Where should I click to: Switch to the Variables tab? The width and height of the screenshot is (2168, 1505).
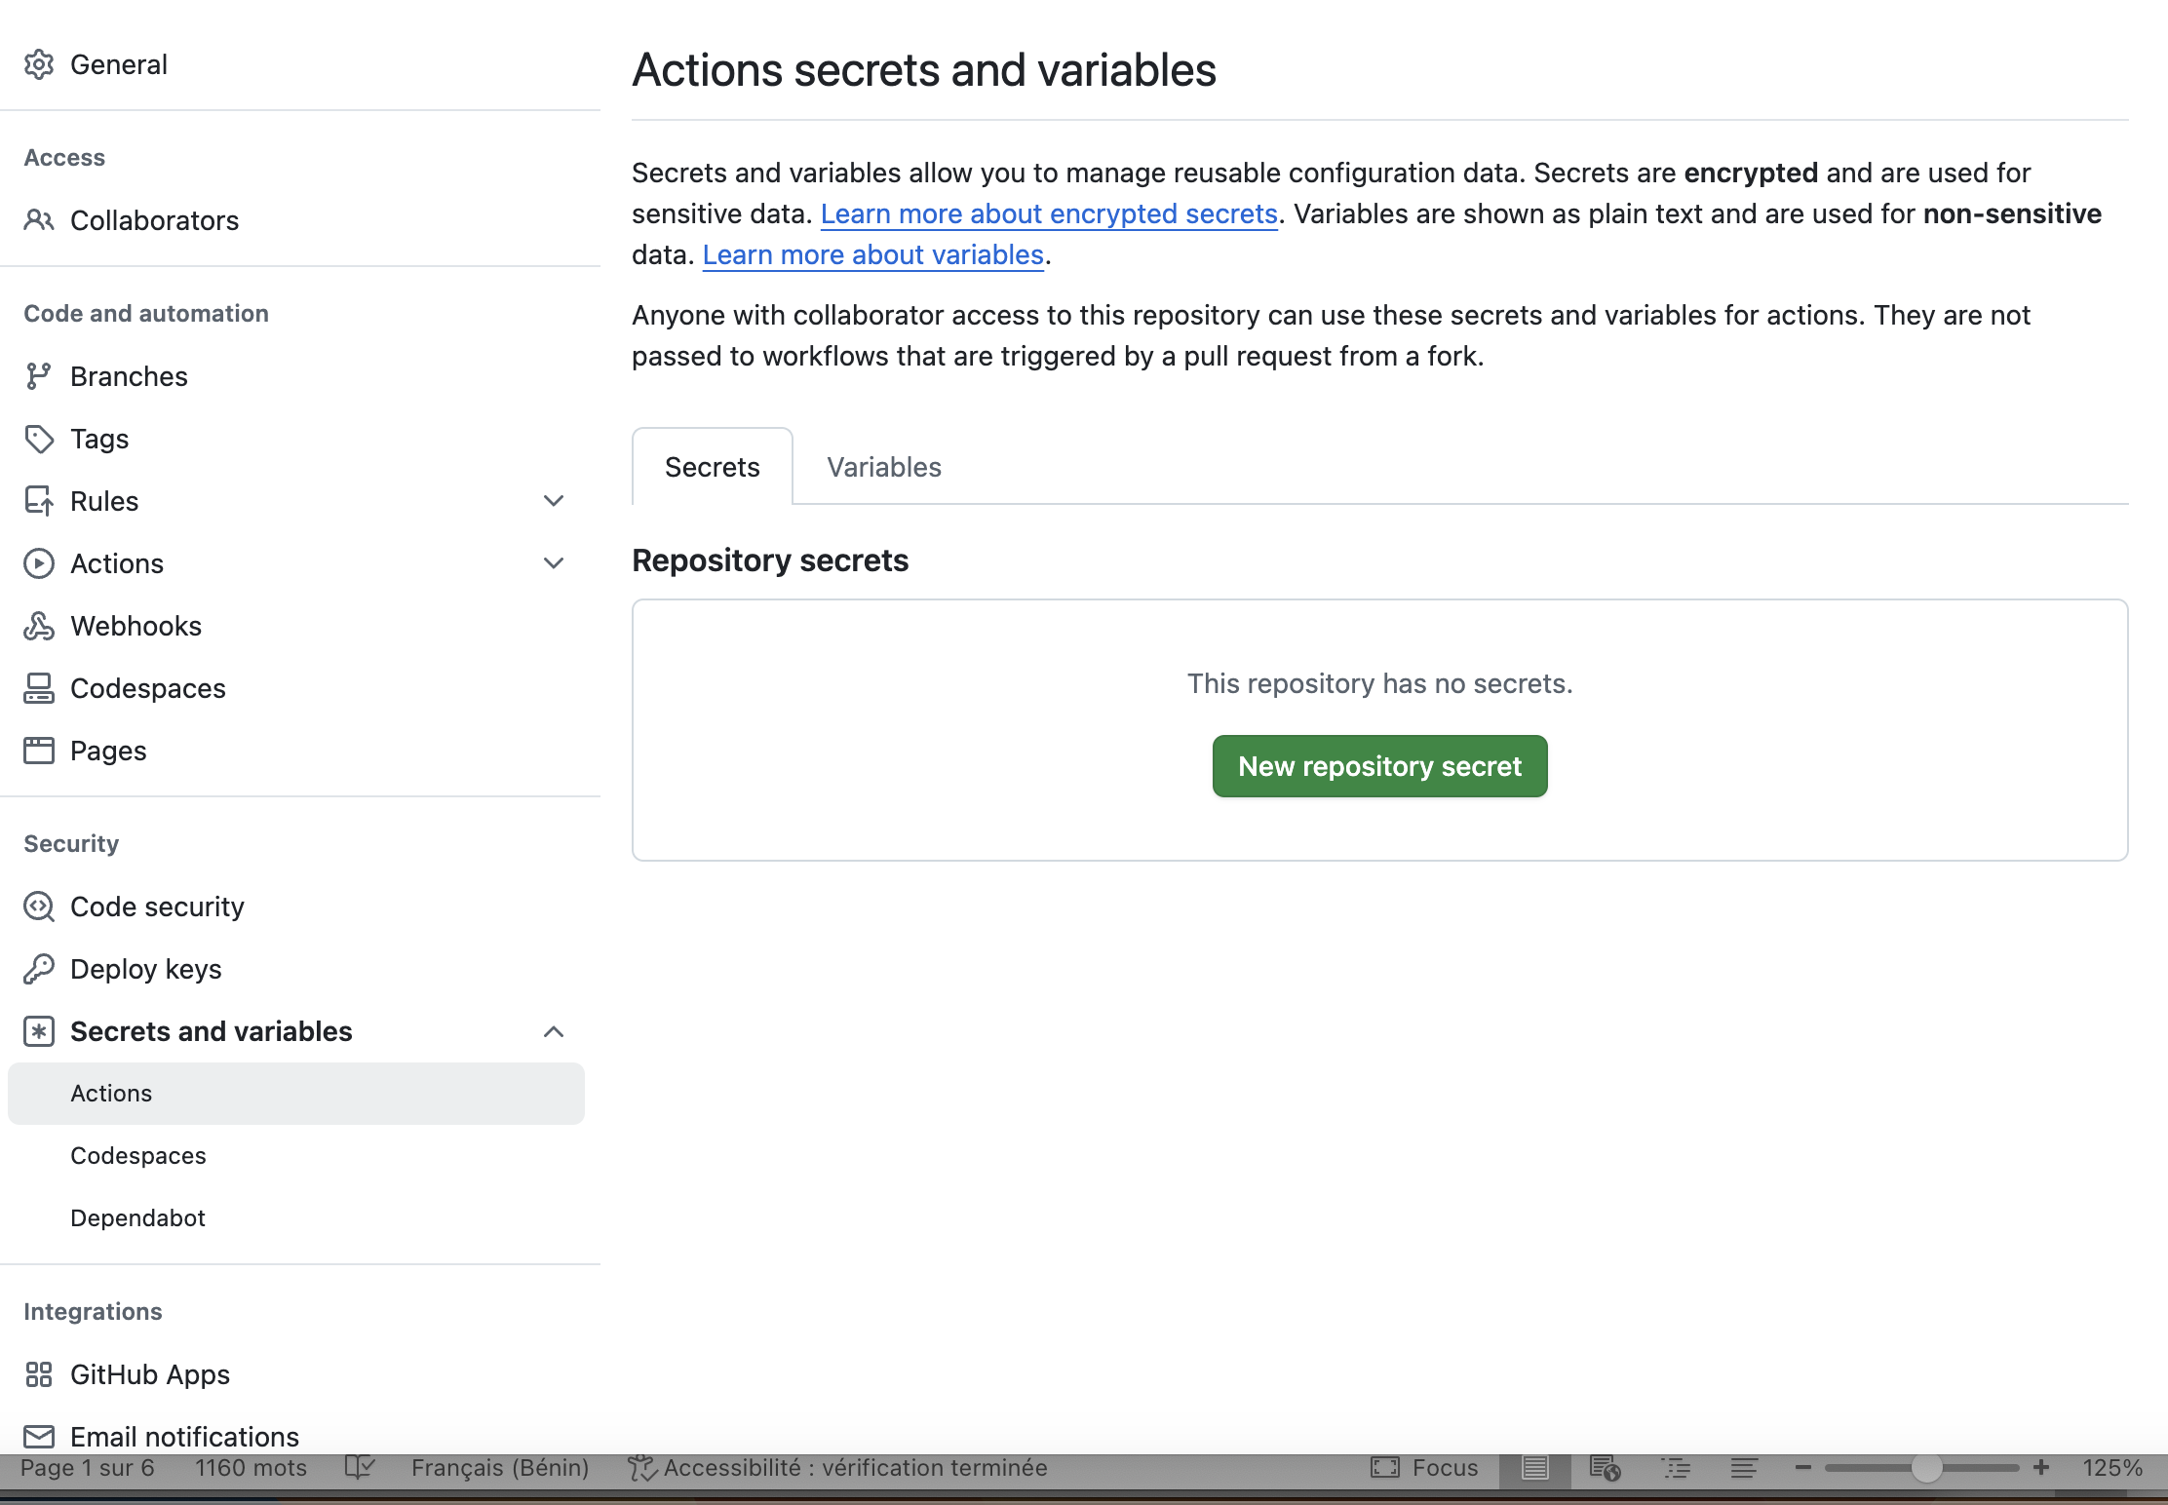click(x=883, y=467)
